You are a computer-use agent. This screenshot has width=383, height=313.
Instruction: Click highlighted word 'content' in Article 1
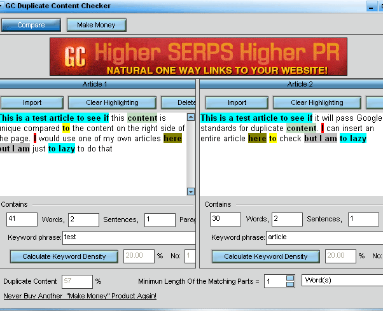pos(143,118)
